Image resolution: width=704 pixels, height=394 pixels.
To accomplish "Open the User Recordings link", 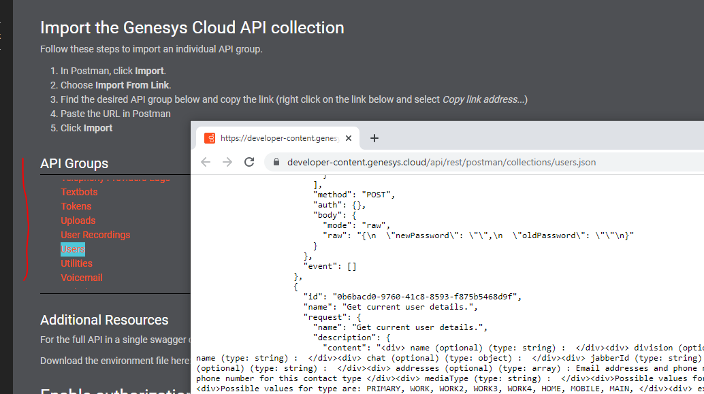I will (x=95, y=234).
